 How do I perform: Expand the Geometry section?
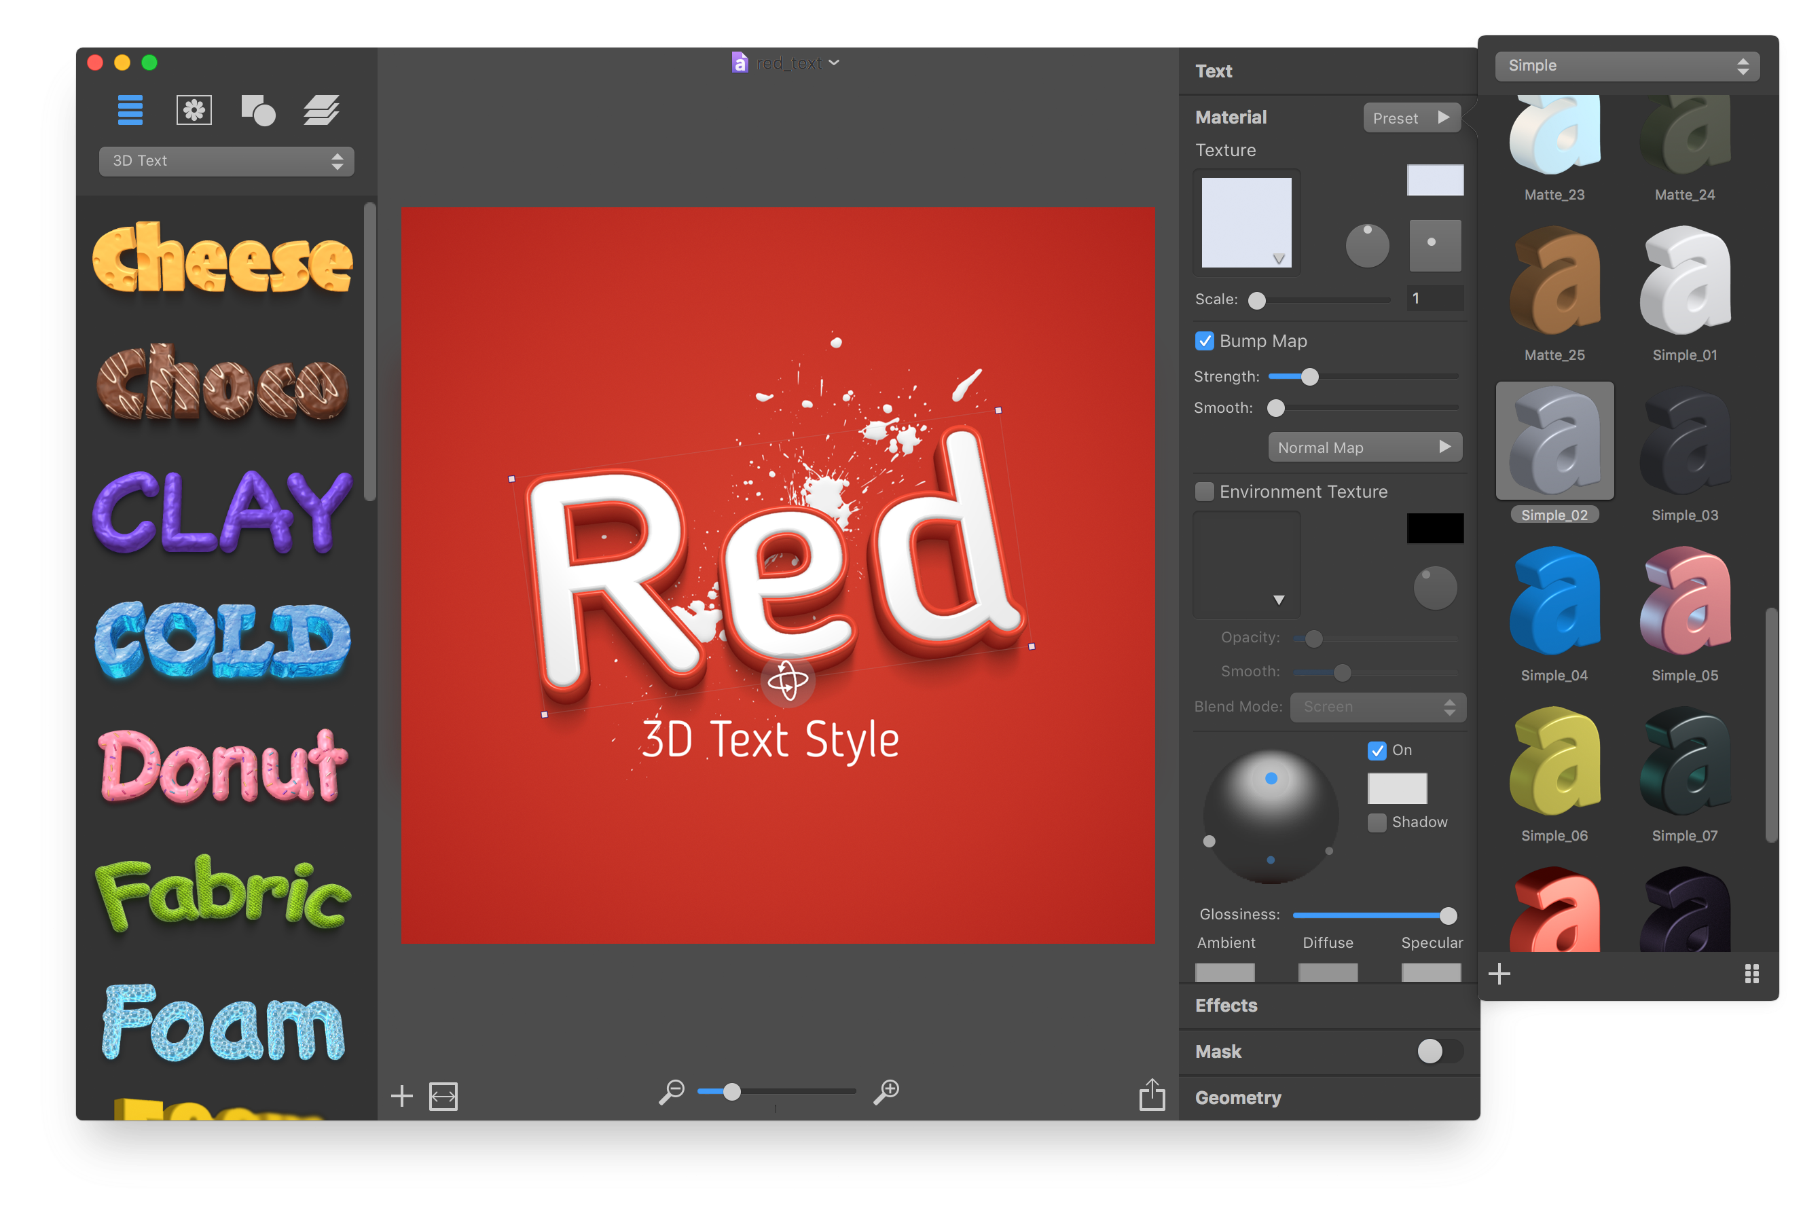[x=1237, y=1097]
